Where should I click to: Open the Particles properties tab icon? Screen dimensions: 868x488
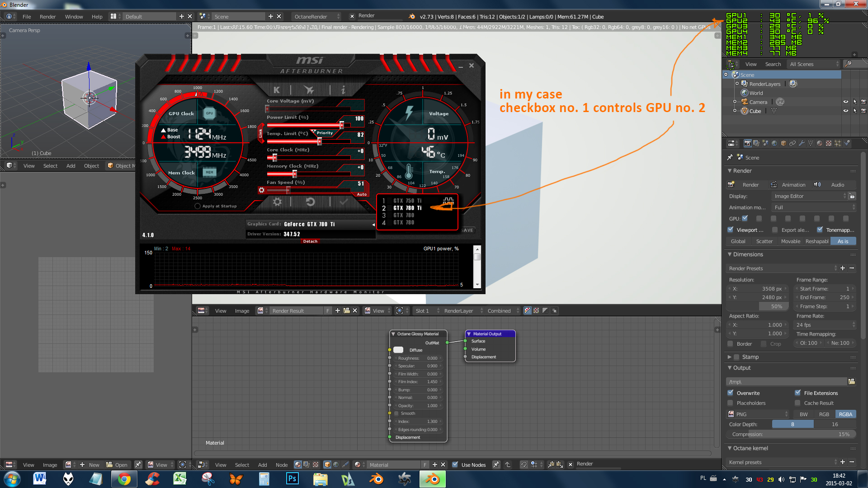point(838,143)
